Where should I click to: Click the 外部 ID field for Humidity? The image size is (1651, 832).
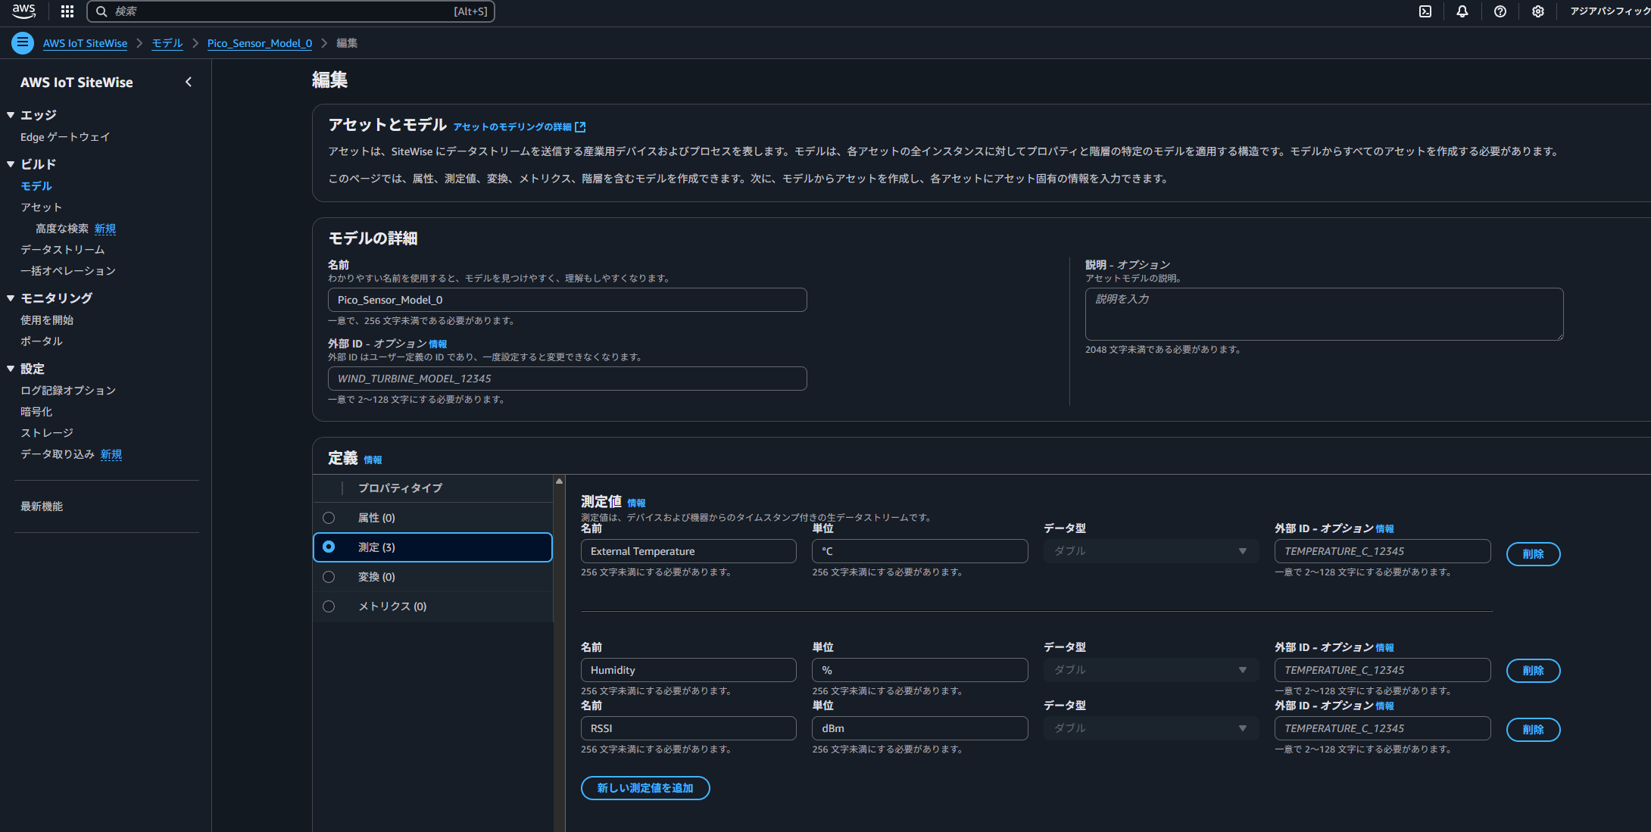point(1383,670)
